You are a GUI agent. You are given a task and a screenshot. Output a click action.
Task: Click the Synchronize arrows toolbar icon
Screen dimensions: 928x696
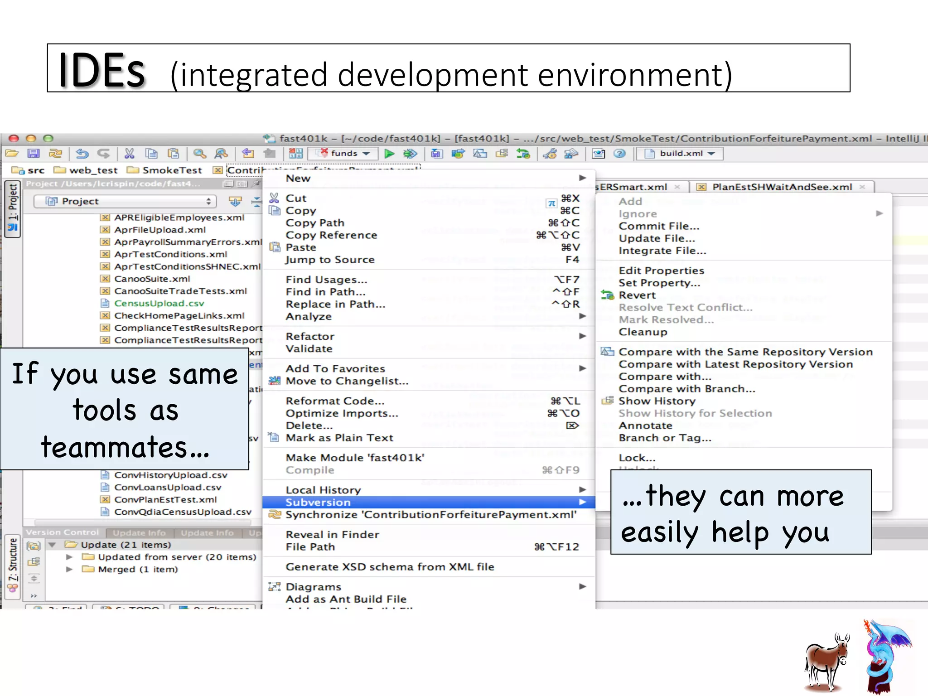click(x=55, y=154)
